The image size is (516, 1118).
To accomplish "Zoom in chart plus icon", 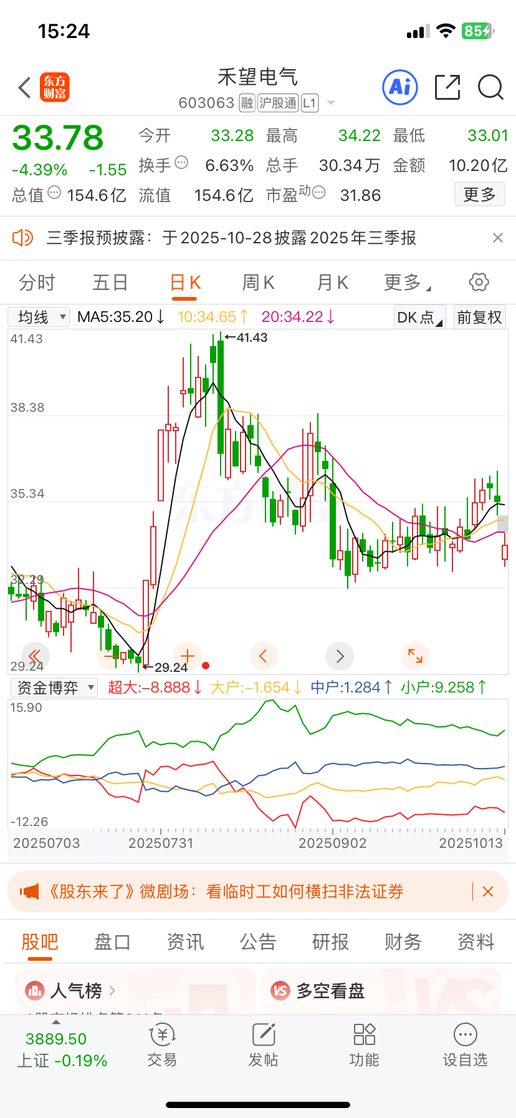I will click(187, 656).
